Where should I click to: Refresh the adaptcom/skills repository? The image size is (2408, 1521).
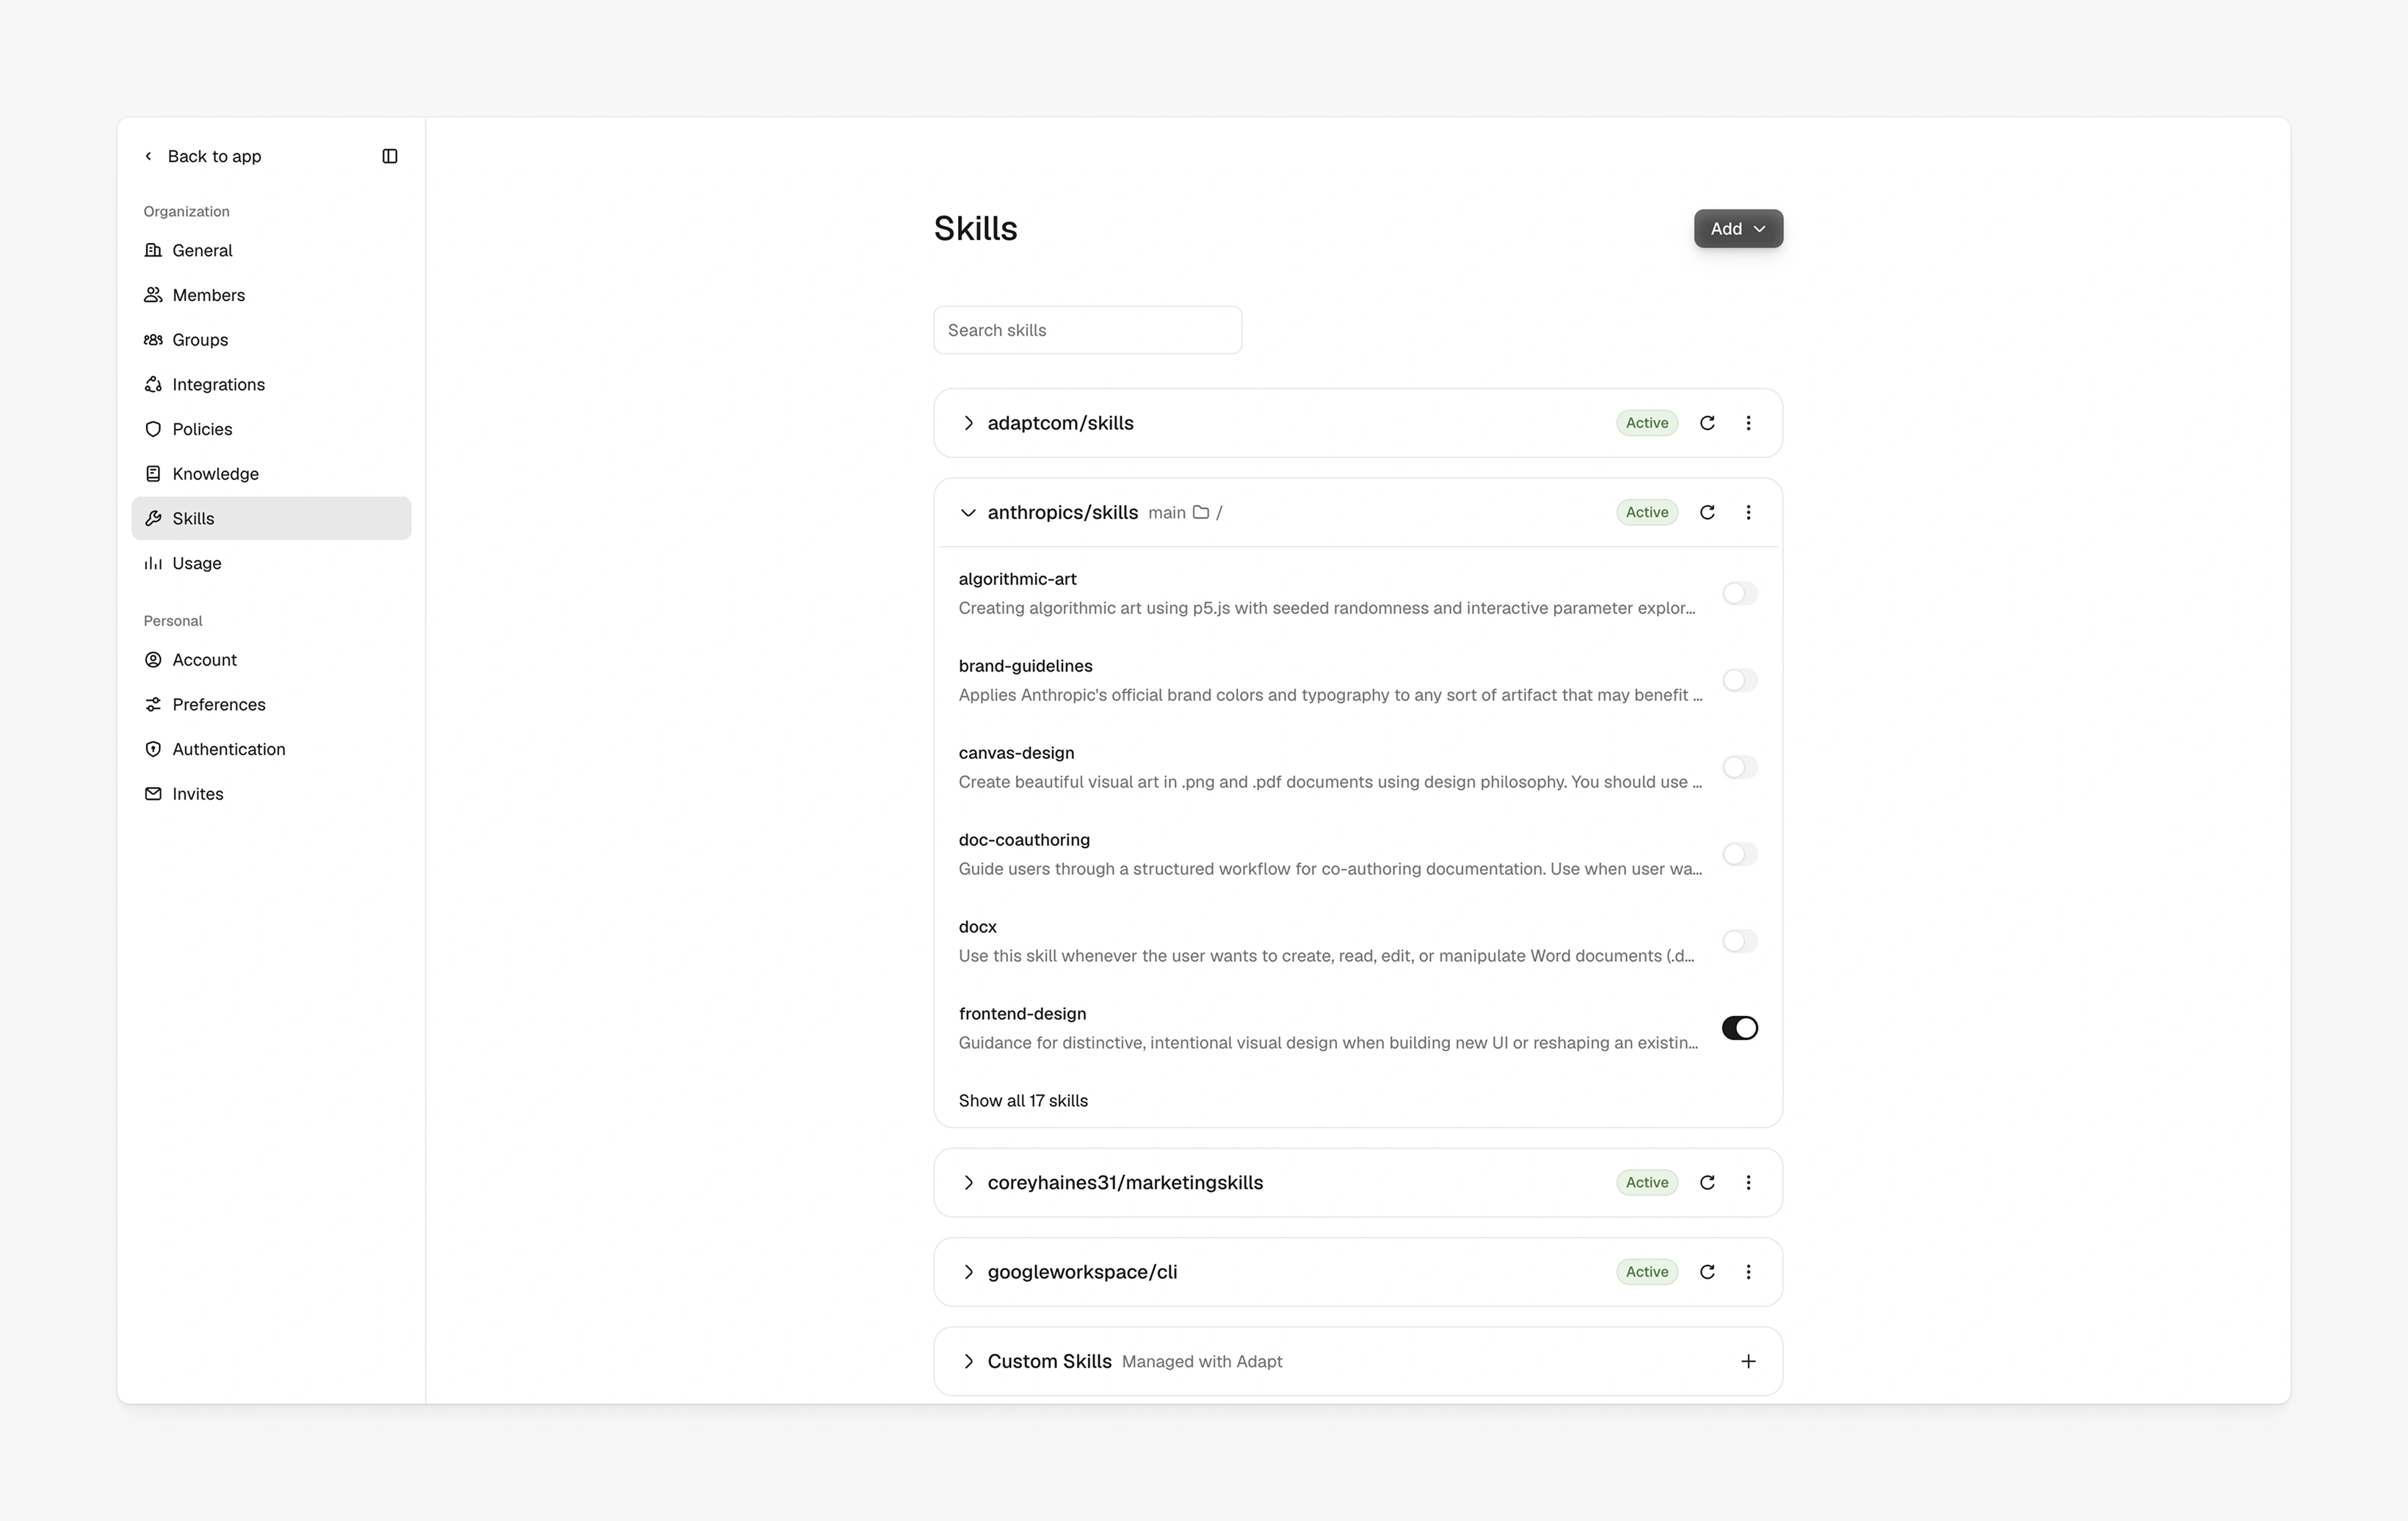click(x=1707, y=423)
